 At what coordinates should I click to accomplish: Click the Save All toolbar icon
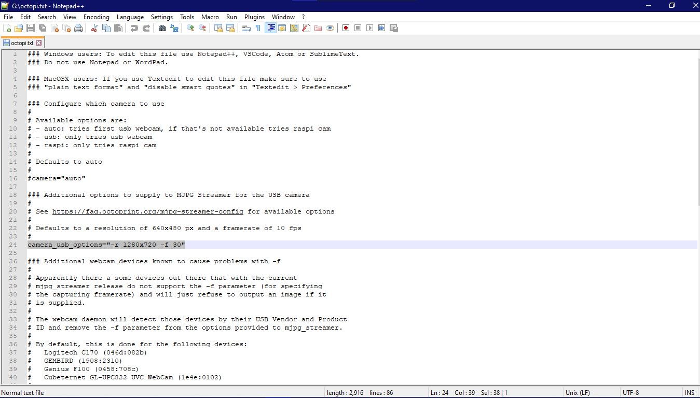pos(43,28)
